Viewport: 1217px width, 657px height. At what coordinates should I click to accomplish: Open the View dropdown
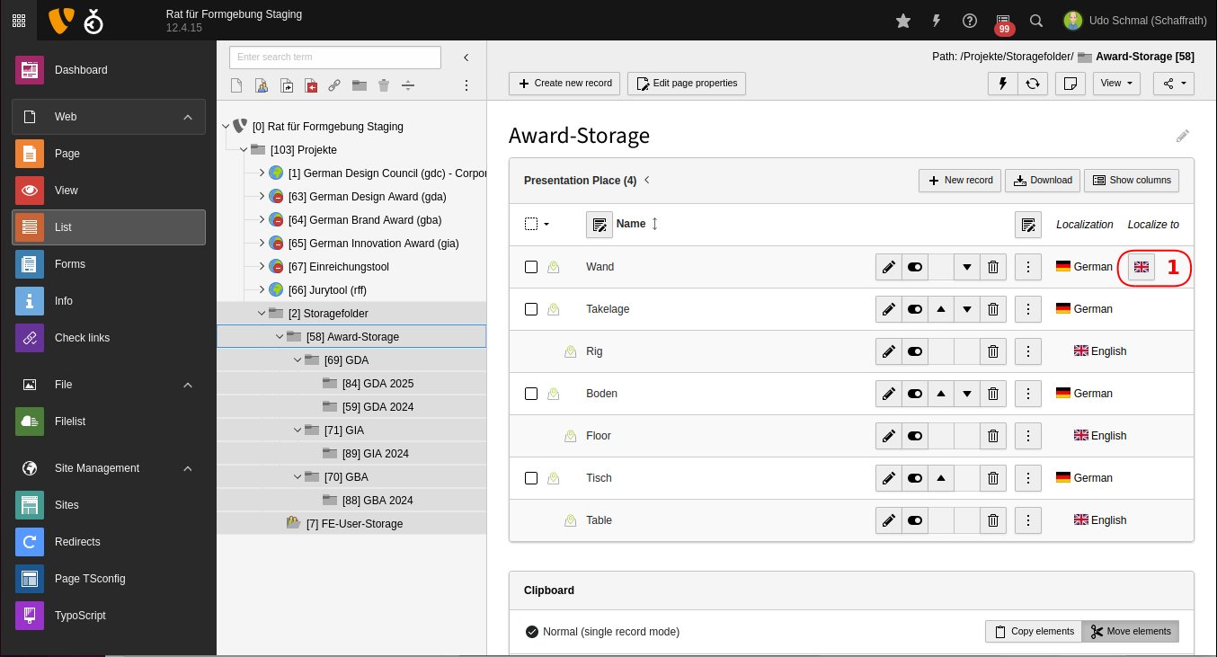point(1115,84)
